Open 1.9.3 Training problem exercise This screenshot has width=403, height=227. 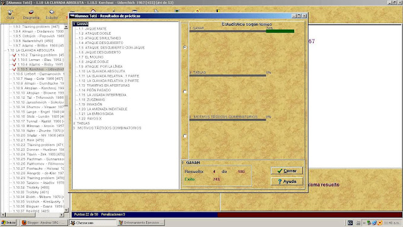tap(36, 26)
